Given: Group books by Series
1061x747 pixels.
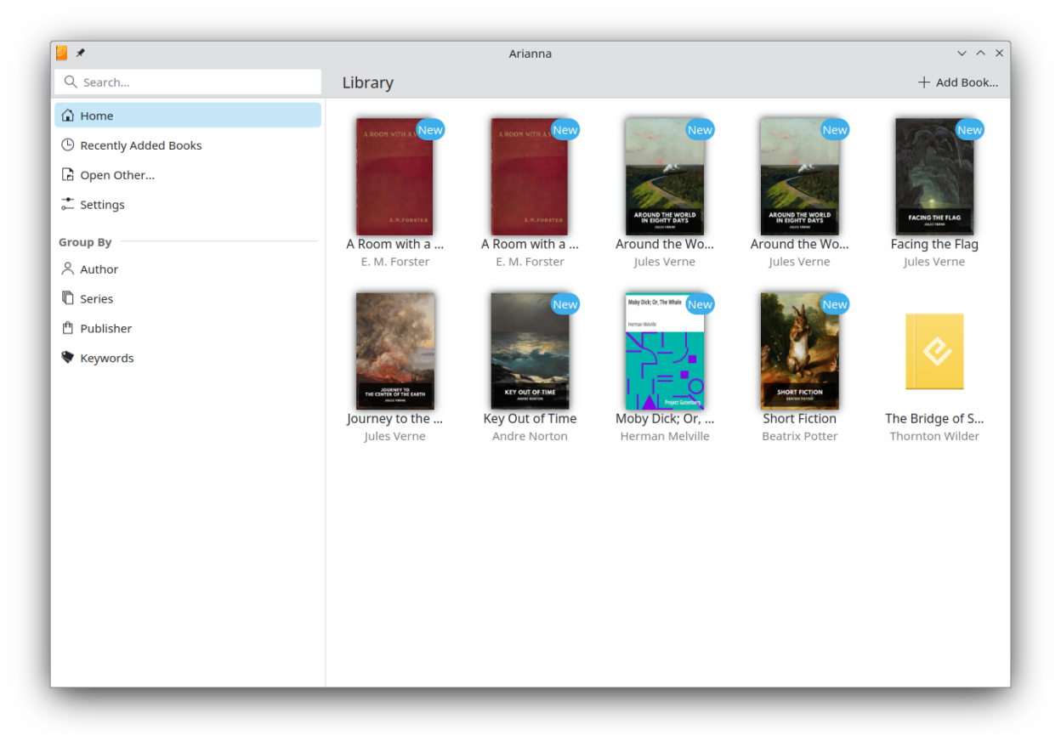Looking at the screenshot, I should pyautogui.click(x=96, y=299).
